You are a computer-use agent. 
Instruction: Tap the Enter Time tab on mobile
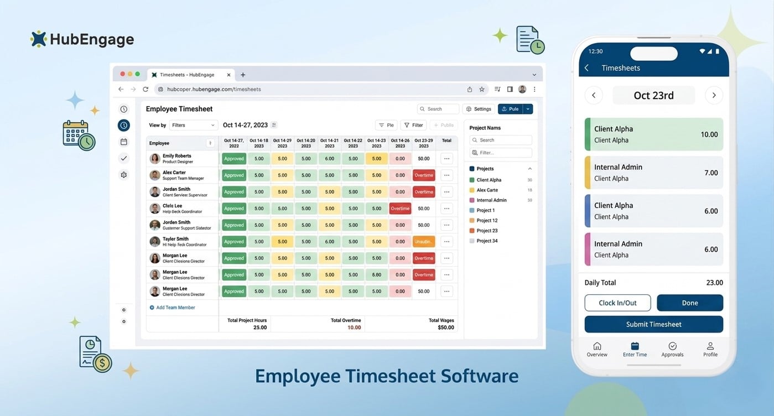pos(635,350)
